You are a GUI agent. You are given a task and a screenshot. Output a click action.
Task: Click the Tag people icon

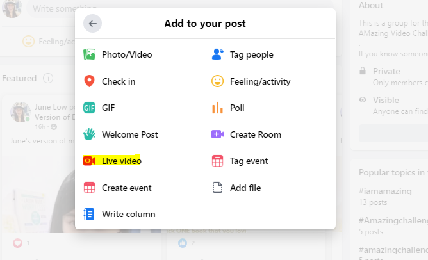[218, 55]
